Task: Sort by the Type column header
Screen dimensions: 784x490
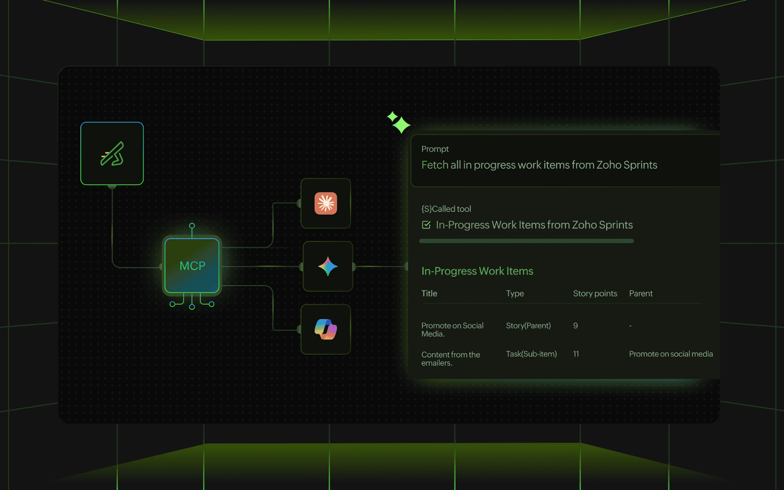Action: [514, 294]
